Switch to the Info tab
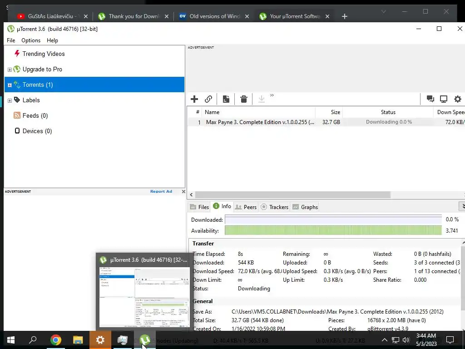This screenshot has height=349, width=465. (222, 206)
